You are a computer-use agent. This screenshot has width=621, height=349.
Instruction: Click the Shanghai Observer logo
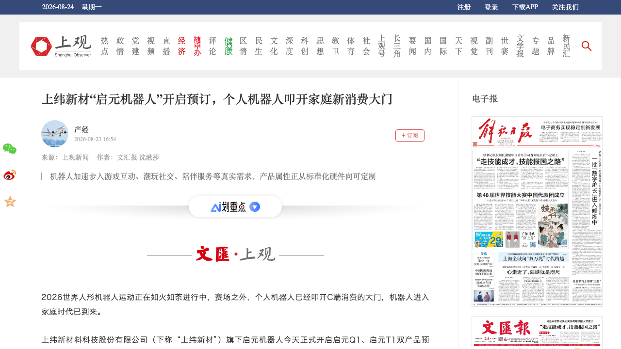(61, 46)
